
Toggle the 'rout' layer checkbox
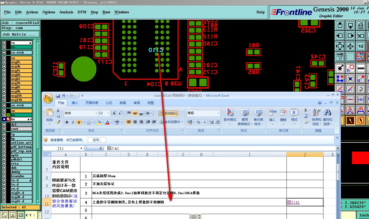click(4, 129)
